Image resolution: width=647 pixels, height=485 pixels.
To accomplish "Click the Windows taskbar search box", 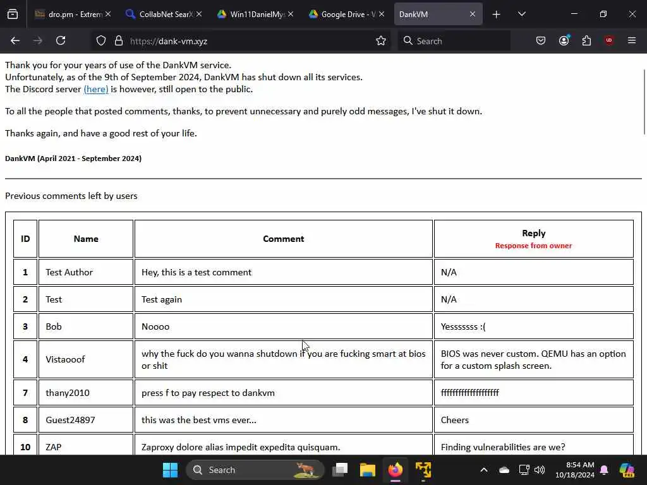I will coord(255,470).
